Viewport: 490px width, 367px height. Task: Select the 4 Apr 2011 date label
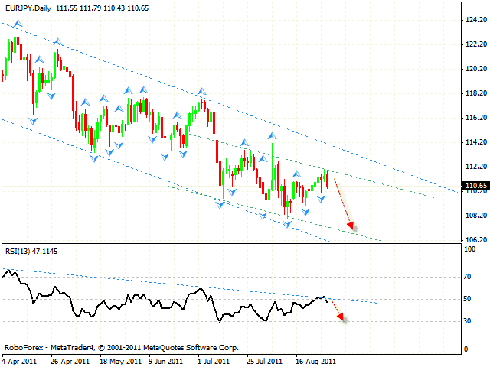[21, 359]
